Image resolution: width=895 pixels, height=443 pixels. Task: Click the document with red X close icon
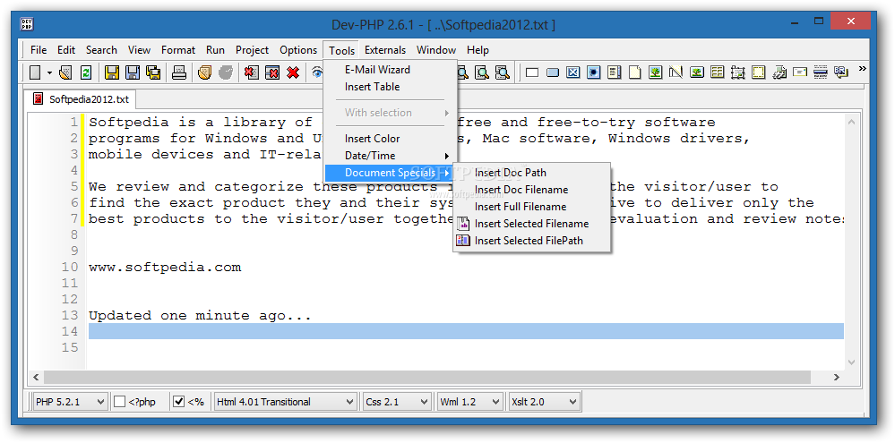pyautogui.click(x=252, y=72)
